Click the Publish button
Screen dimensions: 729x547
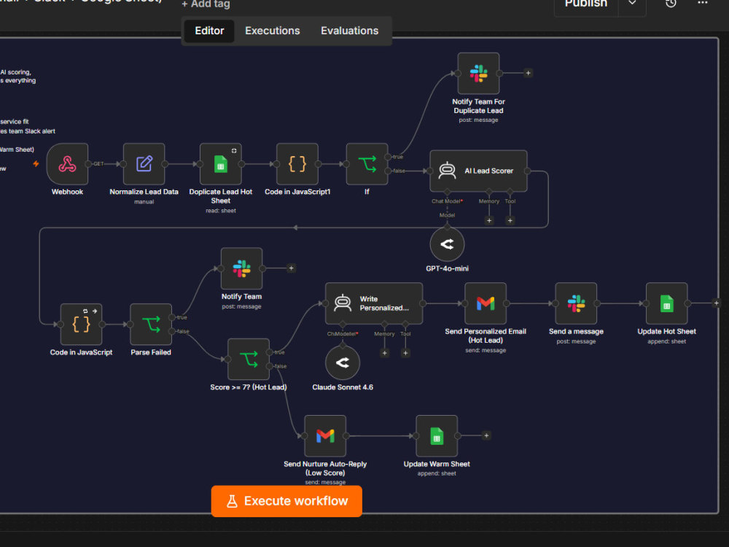(586, 4)
